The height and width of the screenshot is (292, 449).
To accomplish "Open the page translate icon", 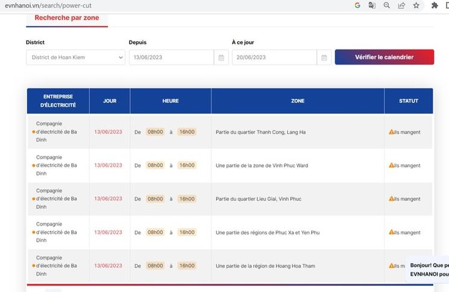I will point(372,5).
